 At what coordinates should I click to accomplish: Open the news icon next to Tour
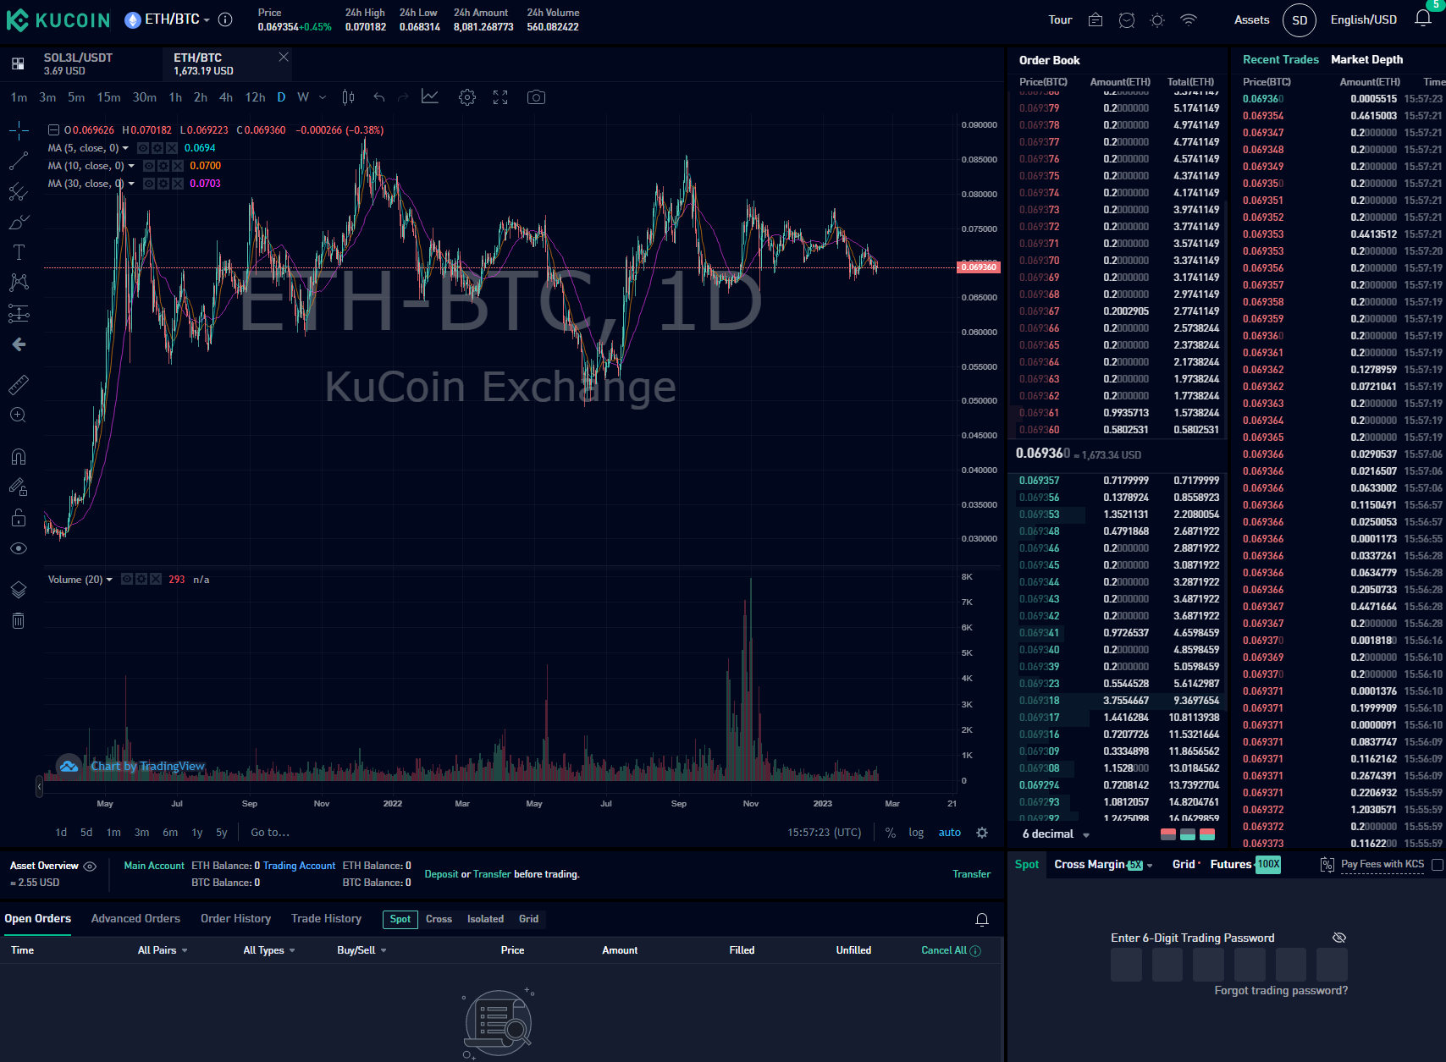coord(1096,19)
